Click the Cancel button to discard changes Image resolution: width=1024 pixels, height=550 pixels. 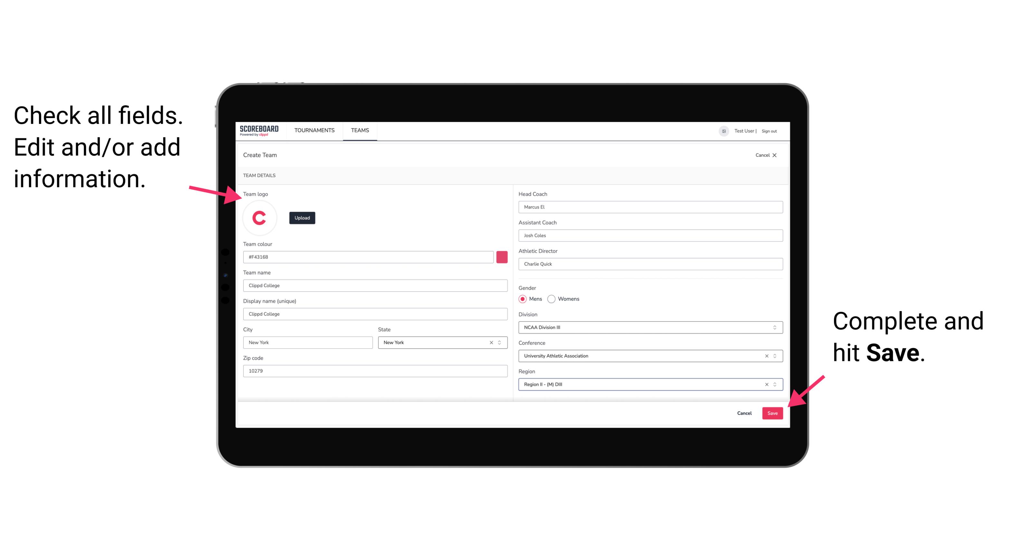point(744,412)
